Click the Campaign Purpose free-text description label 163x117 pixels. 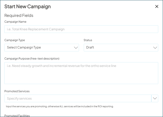(32, 58)
